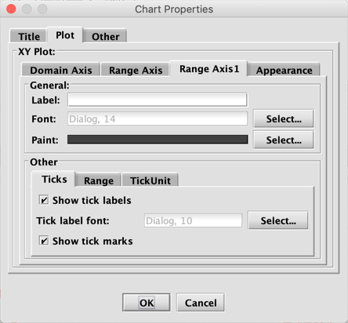348x323 pixels.
Task: Click into the Label text field
Action: point(158,100)
